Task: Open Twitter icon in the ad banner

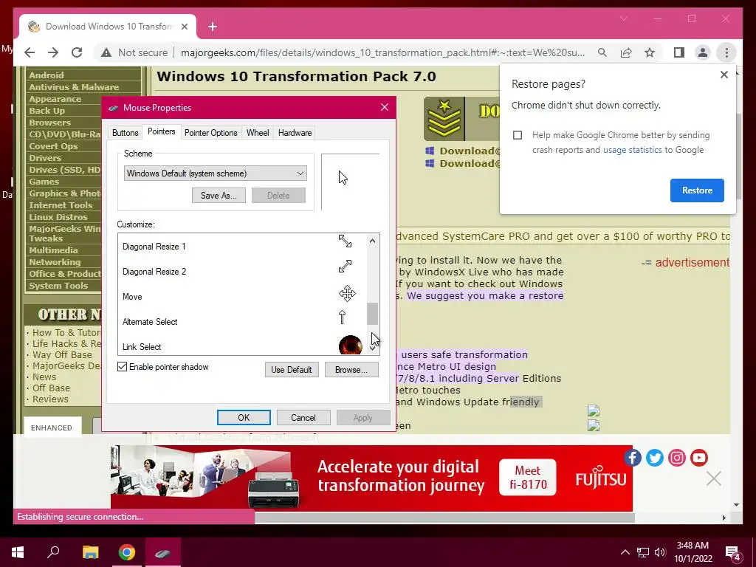Action: pos(654,458)
